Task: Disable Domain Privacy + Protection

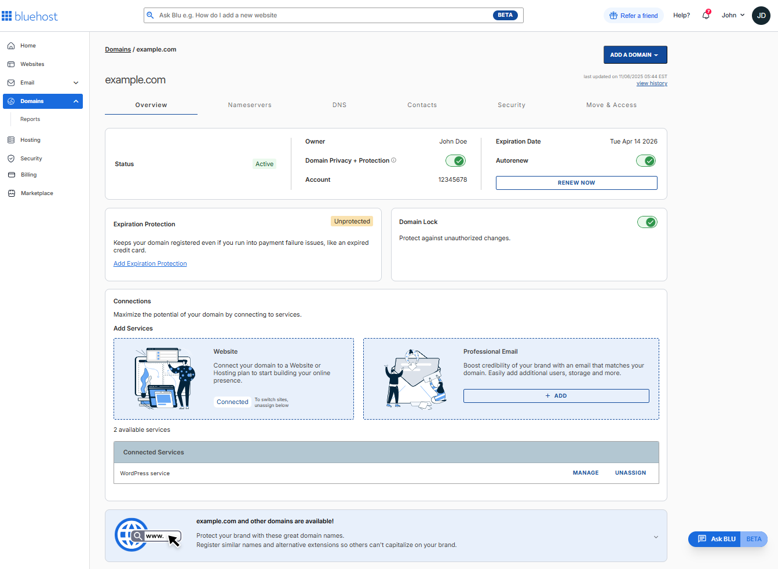Action: 455,160
